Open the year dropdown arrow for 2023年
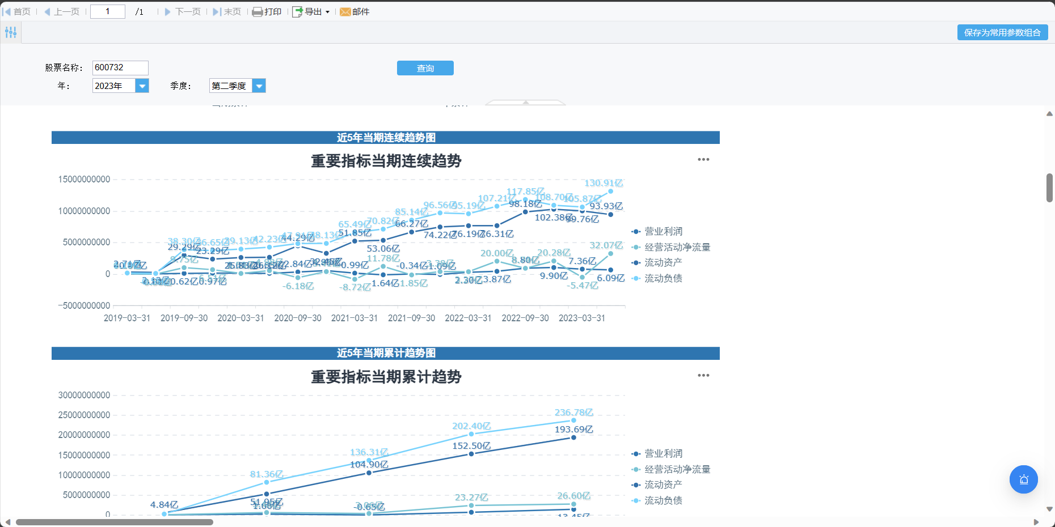The height and width of the screenshot is (527, 1055). click(x=142, y=86)
